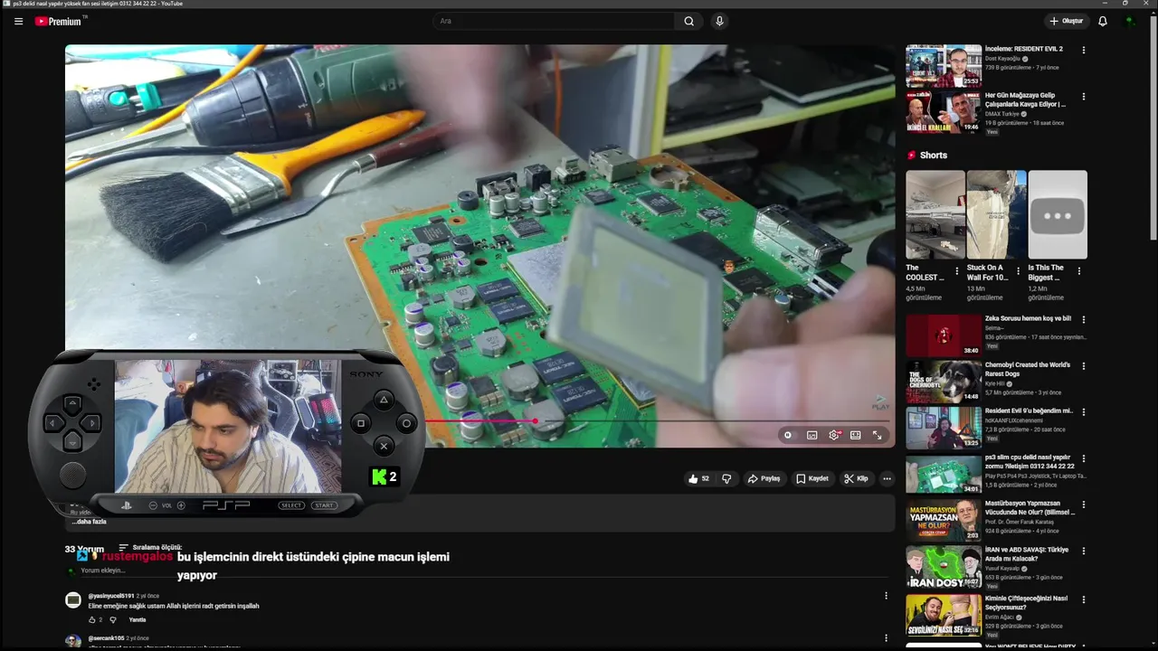
Task: Open menu for Zeka Sorusu video
Action: (x=1083, y=319)
